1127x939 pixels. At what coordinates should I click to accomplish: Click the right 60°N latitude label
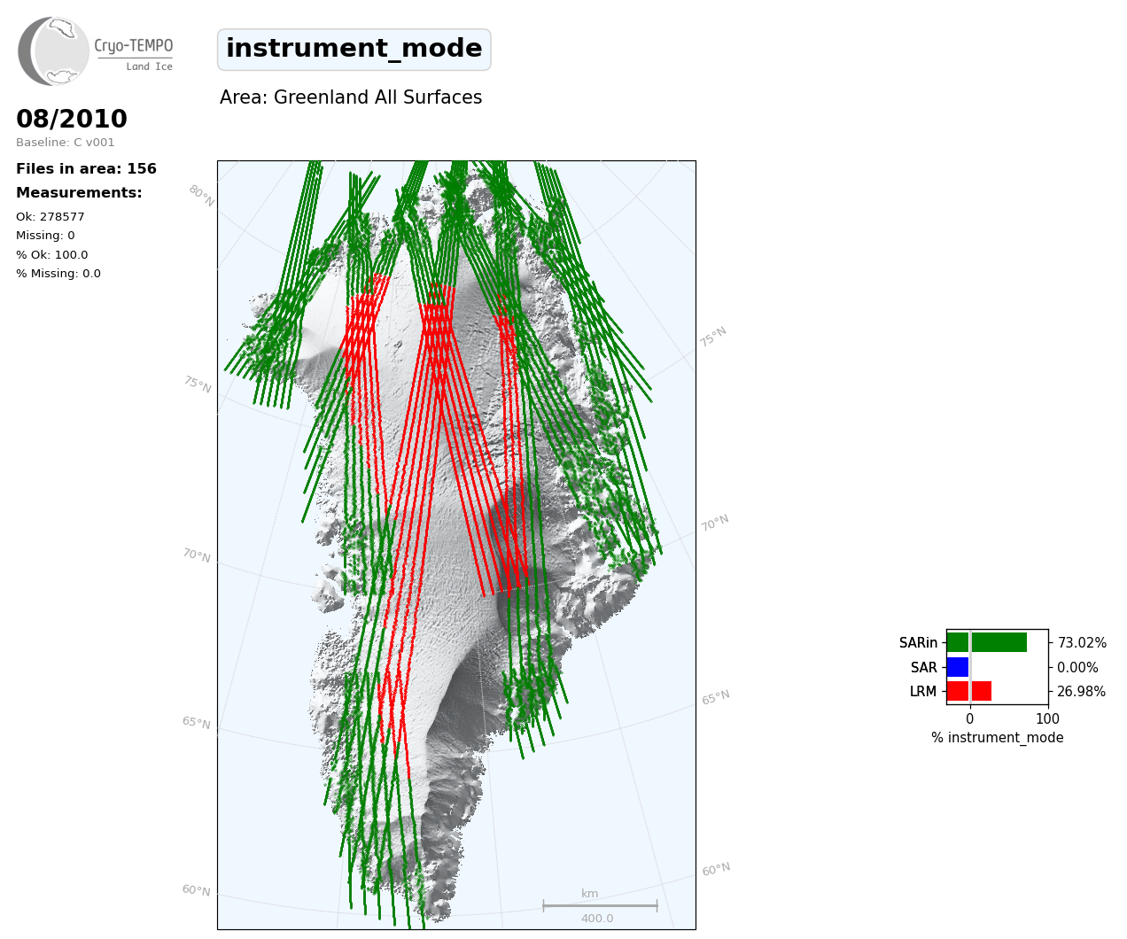click(x=716, y=869)
